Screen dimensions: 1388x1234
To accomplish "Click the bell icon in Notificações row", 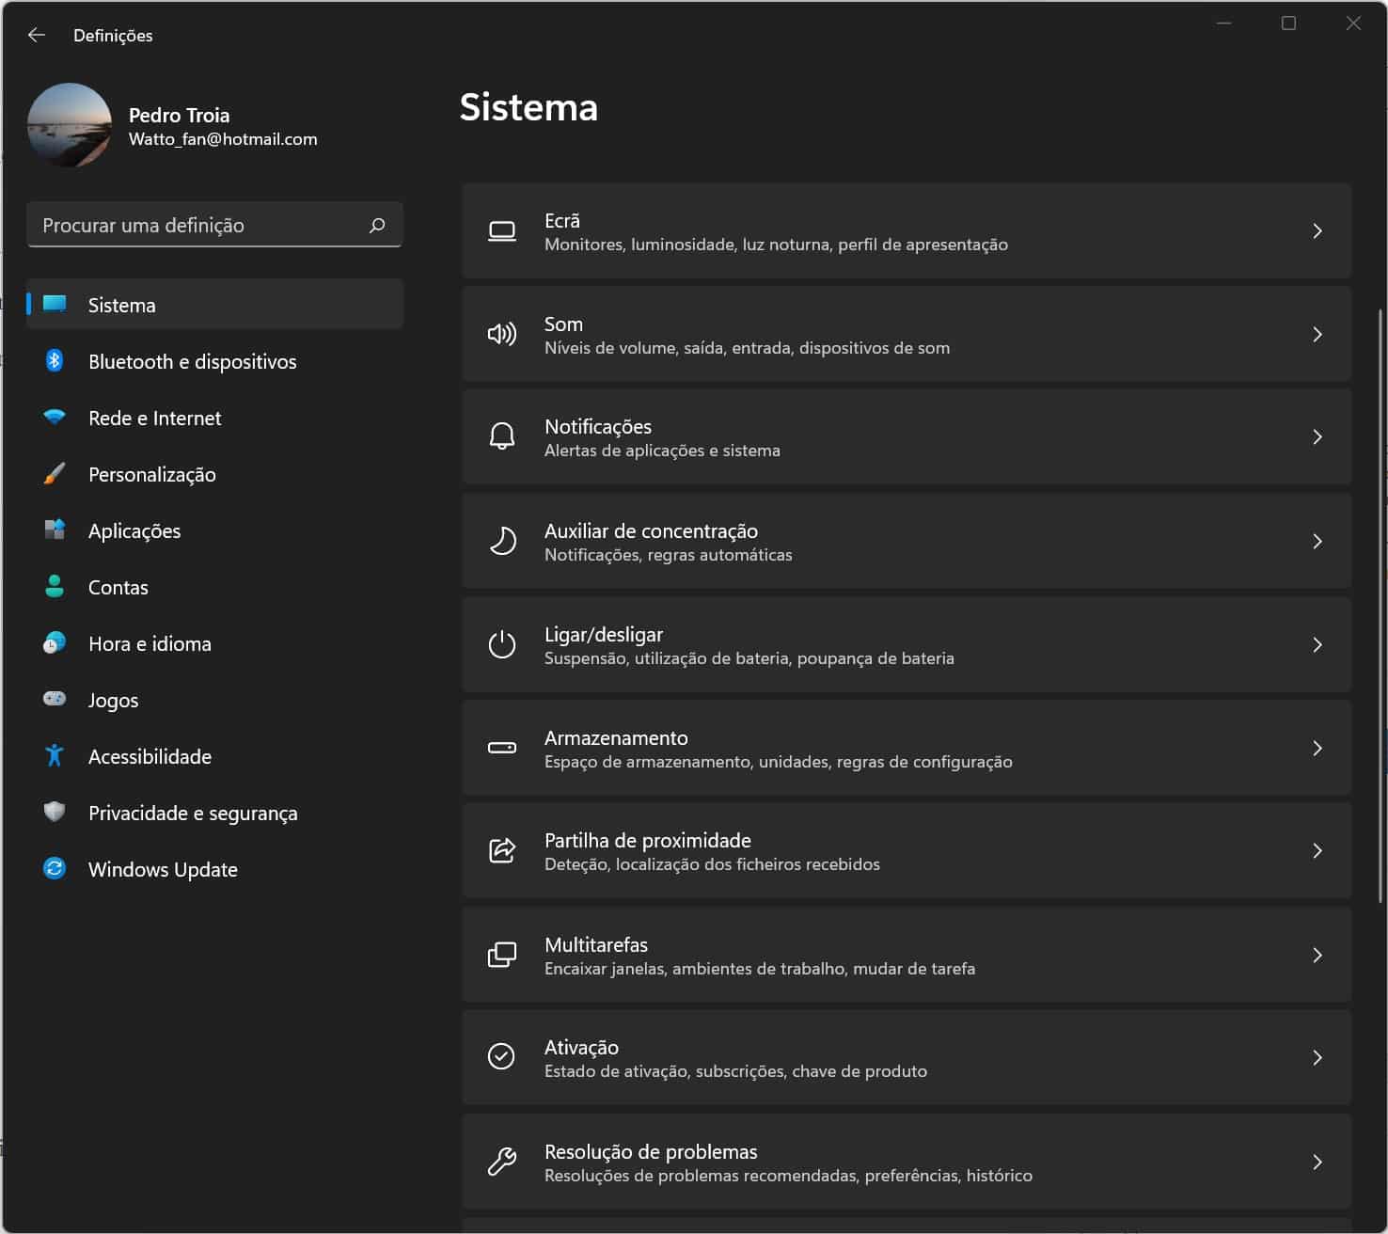I will pos(502,437).
